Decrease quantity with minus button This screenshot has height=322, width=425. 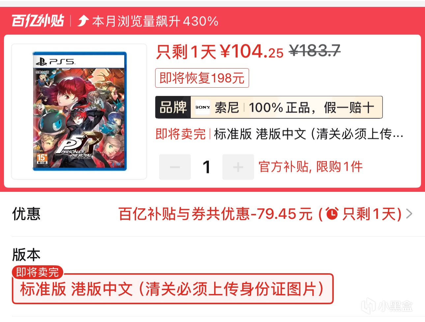click(x=175, y=167)
